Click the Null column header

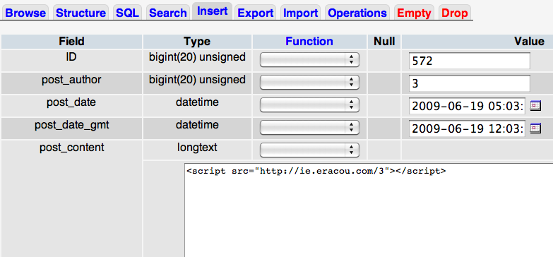(384, 41)
